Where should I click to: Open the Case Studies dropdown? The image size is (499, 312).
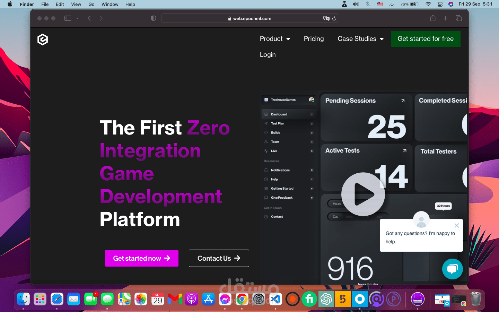coord(360,39)
